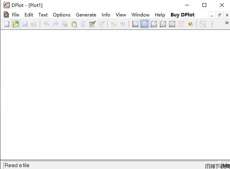Open the color palette icon
Screen dimensions: 230x169
pos(191,24)
